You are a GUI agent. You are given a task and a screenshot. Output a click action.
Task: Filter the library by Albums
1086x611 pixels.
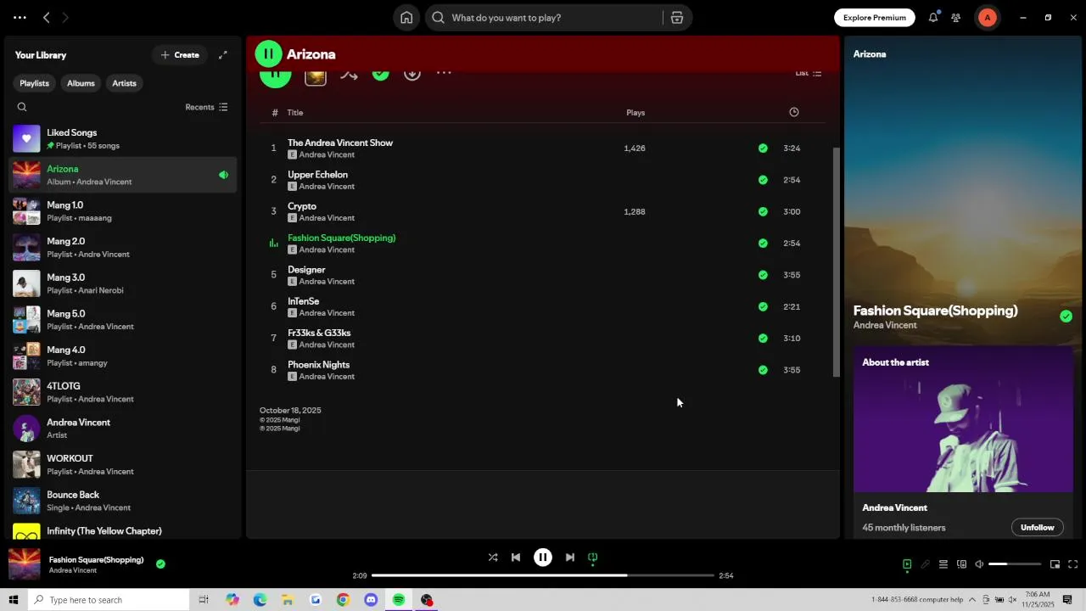pyautogui.click(x=81, y=83)
